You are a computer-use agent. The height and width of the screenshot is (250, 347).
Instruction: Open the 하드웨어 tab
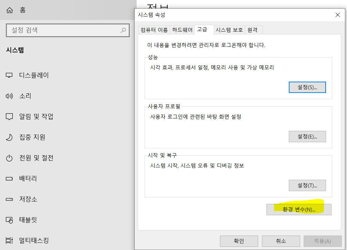182,30
